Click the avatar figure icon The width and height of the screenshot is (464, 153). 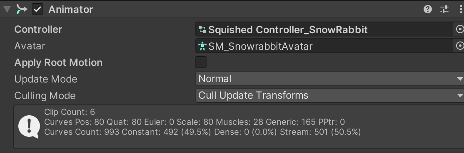click(x=202, y=46)
